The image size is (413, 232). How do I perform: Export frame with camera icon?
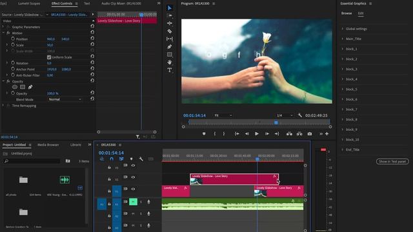310,133
